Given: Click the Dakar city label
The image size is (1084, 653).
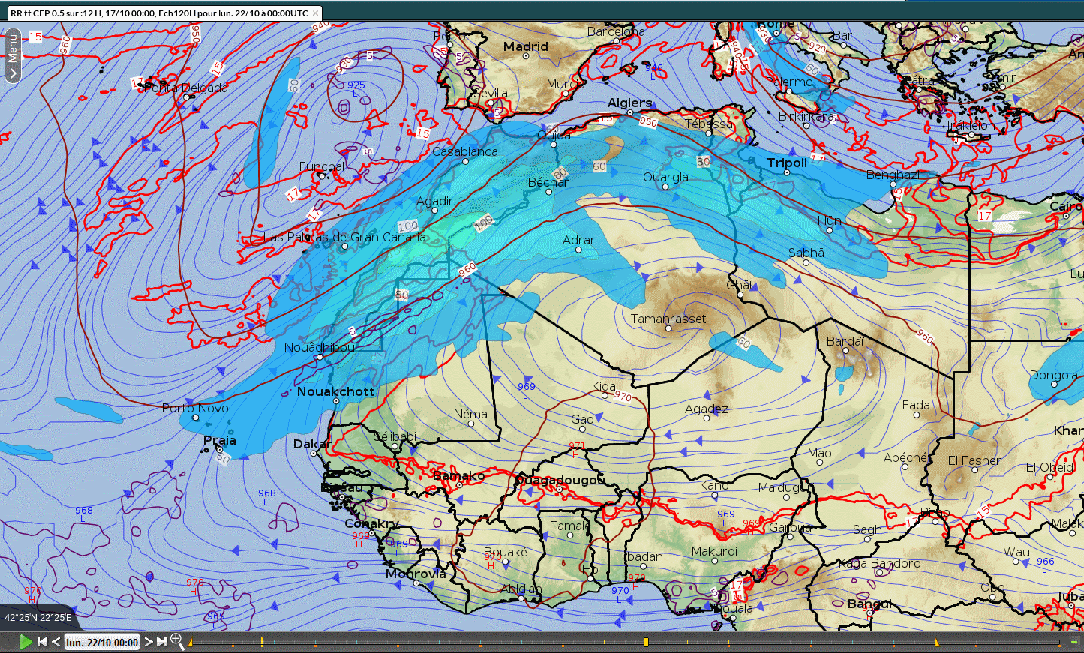Looking at the screenshot, I should point(311,444).
